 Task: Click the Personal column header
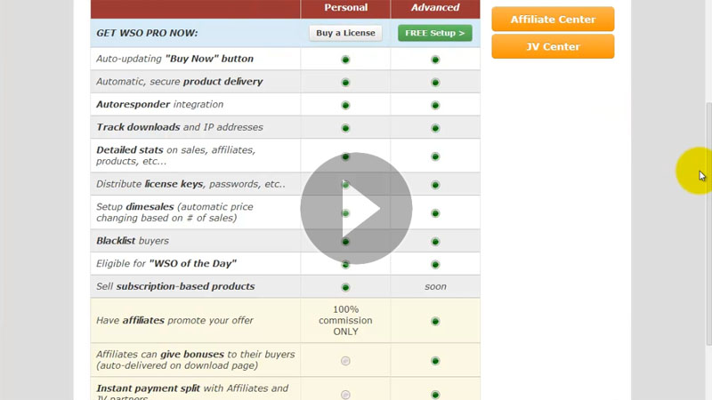(x=345, y=8)
